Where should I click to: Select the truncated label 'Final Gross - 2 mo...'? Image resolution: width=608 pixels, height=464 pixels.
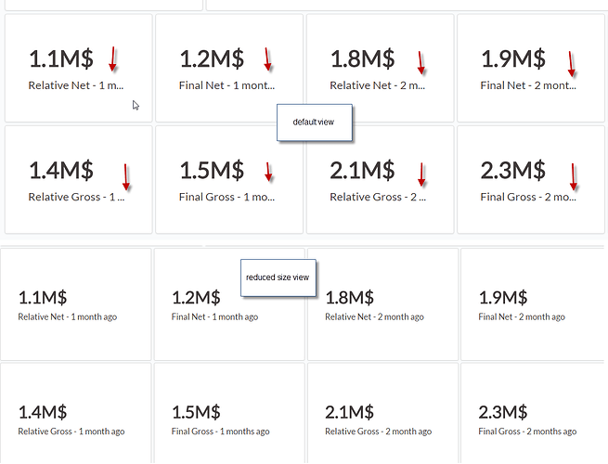coord(528,197)
